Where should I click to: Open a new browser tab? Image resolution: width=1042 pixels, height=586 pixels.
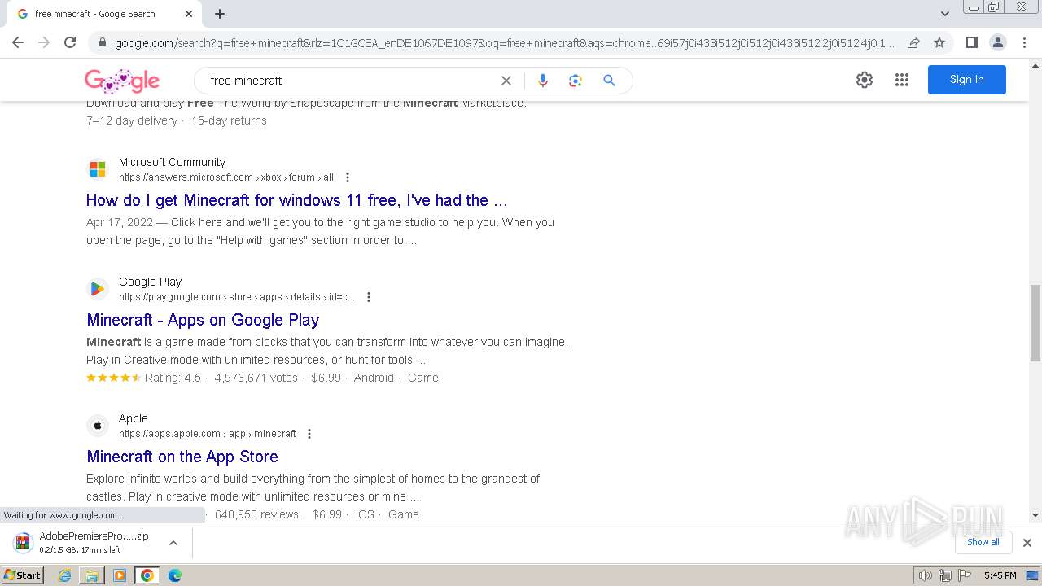220,14
